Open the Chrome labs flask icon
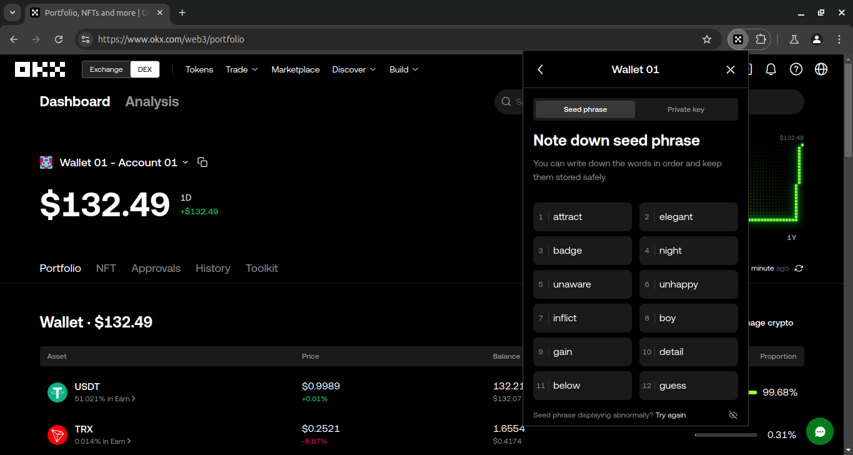This screenshot has width=853, height=455. pyautogui.click(x=794, y=39)
